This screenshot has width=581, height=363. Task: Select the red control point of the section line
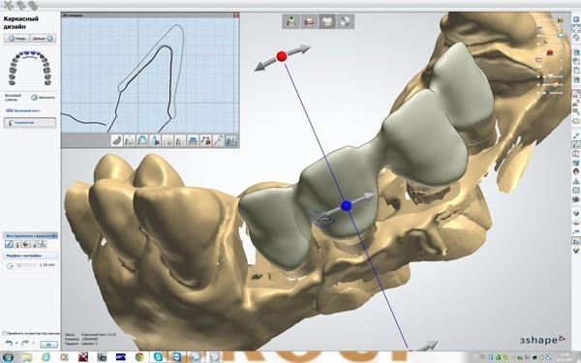click(x=282, y=56)
